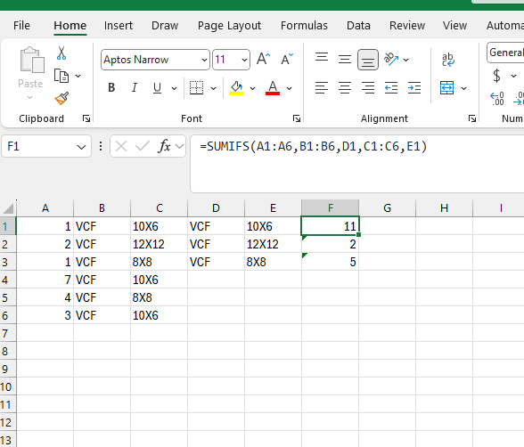Open the font size dropdown
The width and height of the screenshot is (524, 447).
pos(244,60)
